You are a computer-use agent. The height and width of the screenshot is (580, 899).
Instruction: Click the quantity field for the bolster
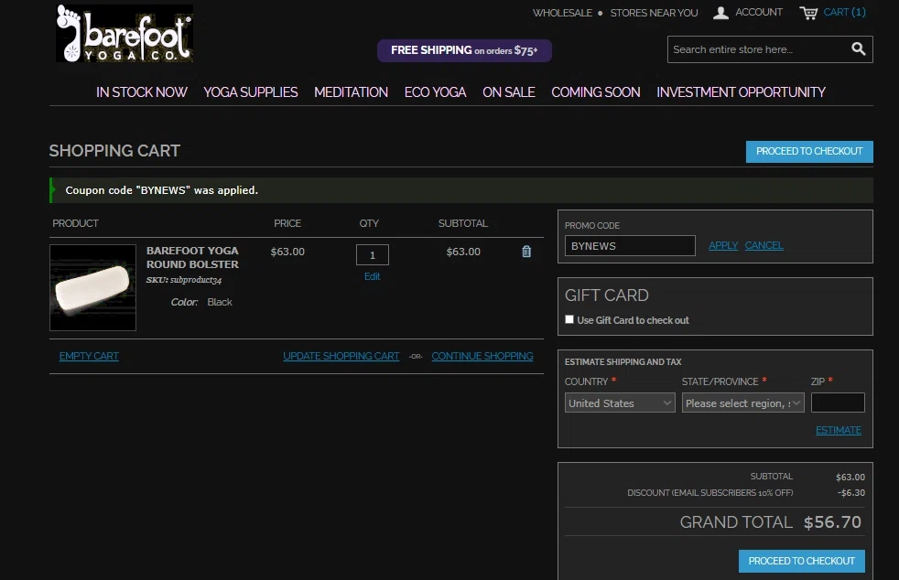pos(372,255)
